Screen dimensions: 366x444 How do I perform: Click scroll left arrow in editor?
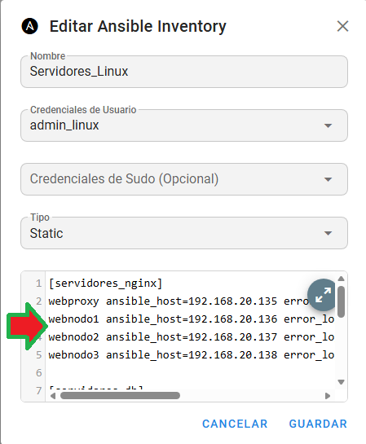[x=53, y=396]
